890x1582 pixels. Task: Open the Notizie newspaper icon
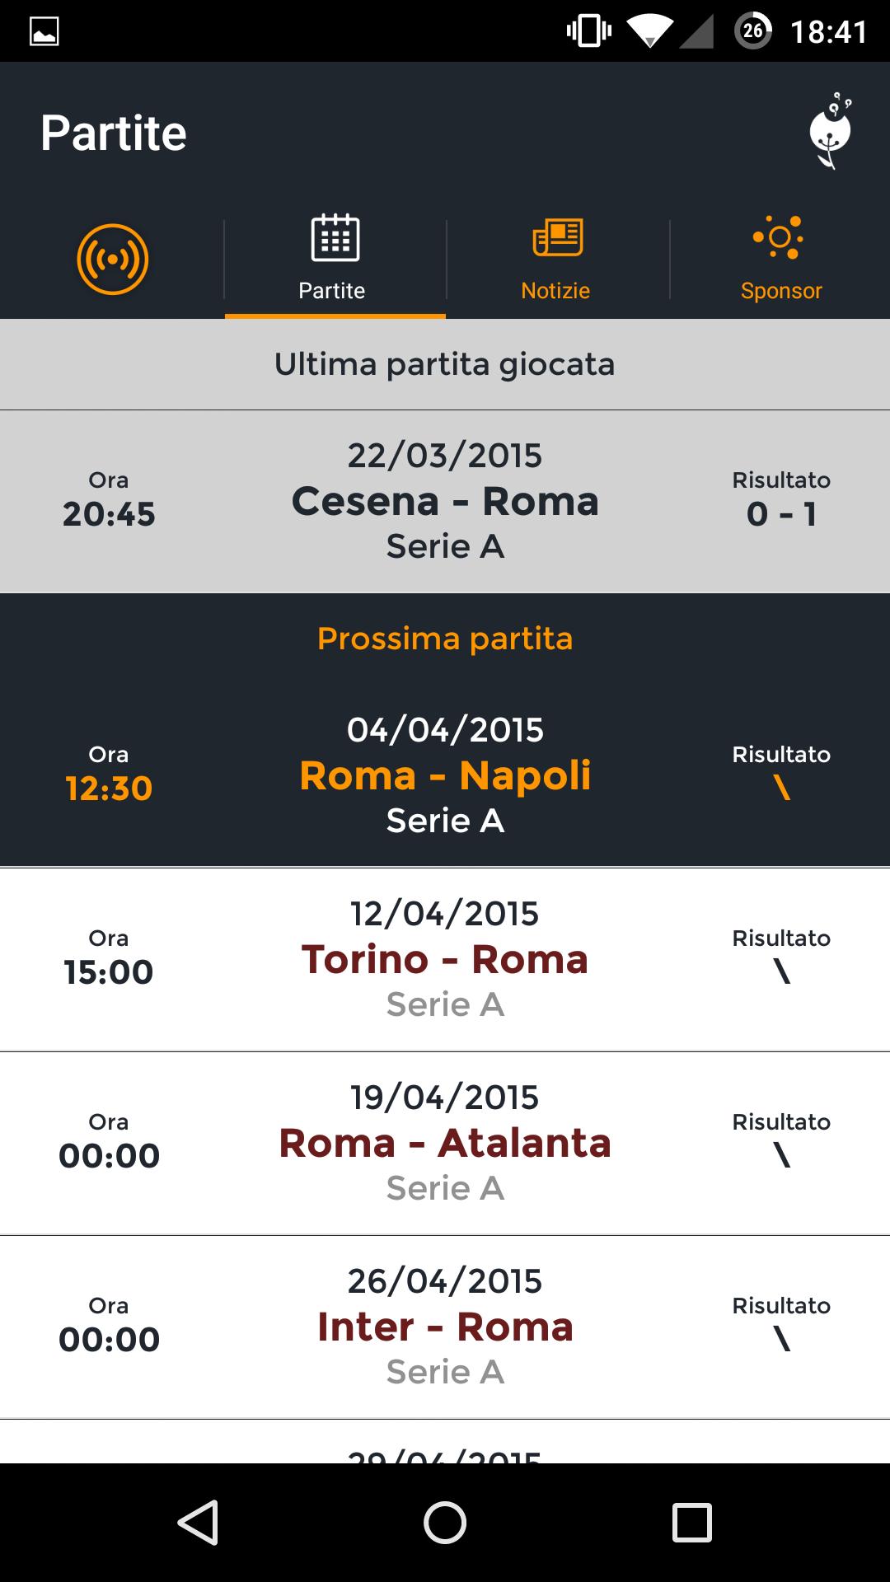click(x=558, y=237)
